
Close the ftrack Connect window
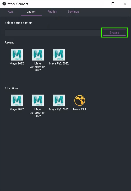tap(125, 4)
